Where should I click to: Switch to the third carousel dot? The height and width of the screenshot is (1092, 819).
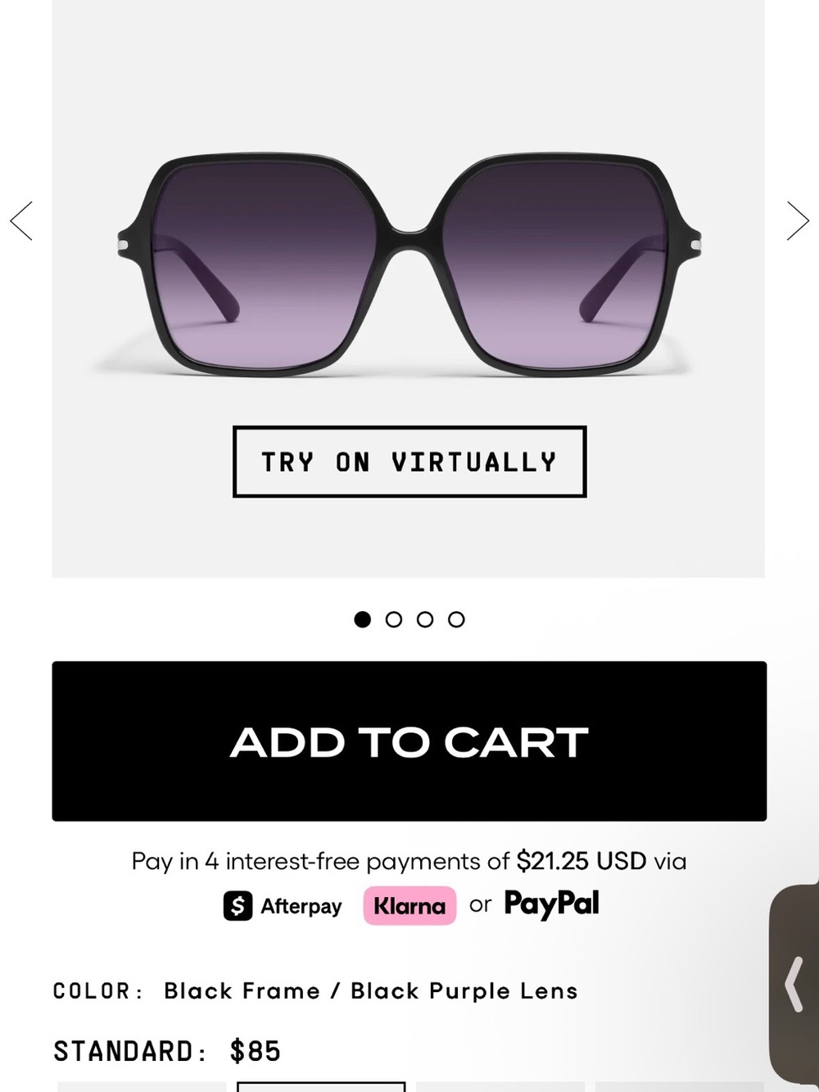tap(425, 619)
